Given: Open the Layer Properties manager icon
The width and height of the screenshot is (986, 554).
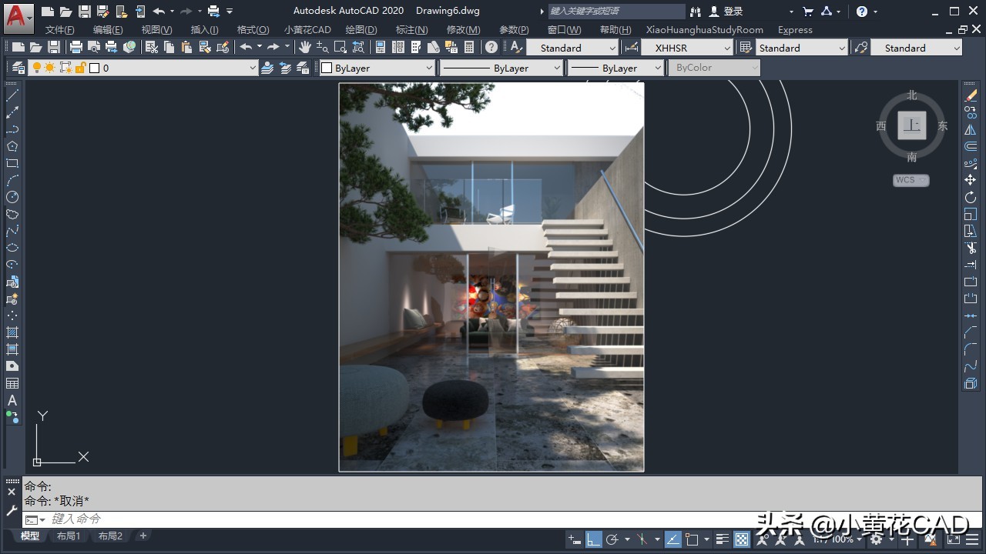Looking at the screenshot, I should (x=18, y=68).
